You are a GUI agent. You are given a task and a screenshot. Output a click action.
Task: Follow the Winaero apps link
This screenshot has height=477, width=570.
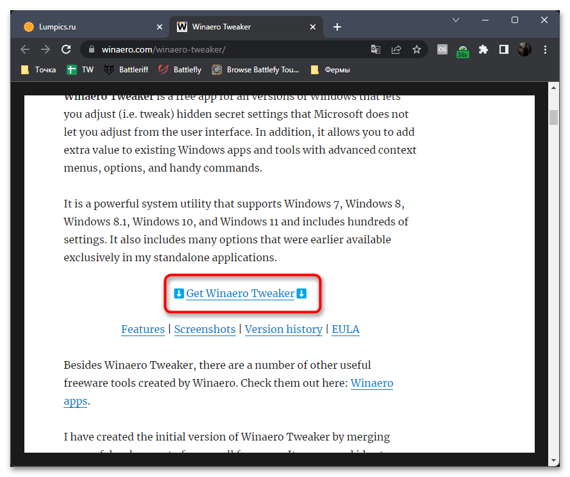(372, 384)
